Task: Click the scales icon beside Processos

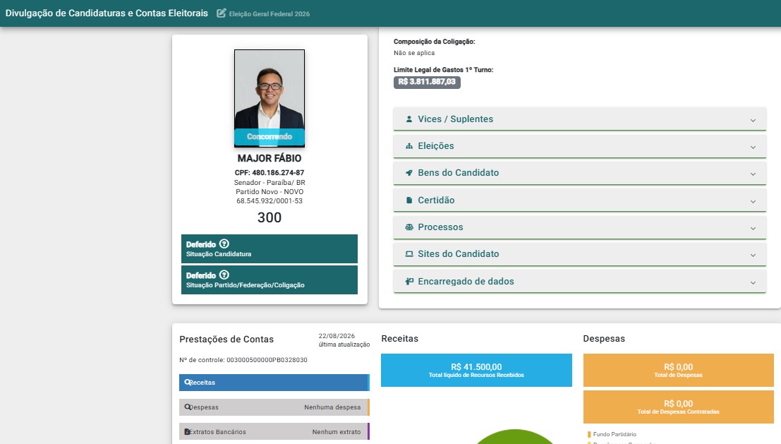Action: [409, 227]
